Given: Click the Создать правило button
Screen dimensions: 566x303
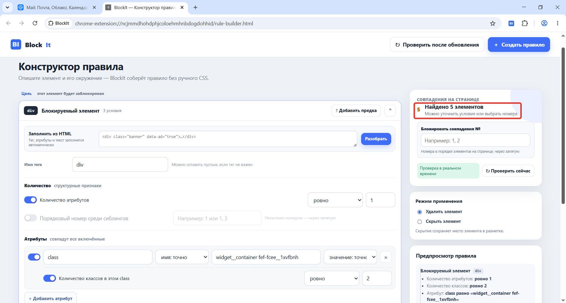Looking at the screenshot, I should pos(519,45).
